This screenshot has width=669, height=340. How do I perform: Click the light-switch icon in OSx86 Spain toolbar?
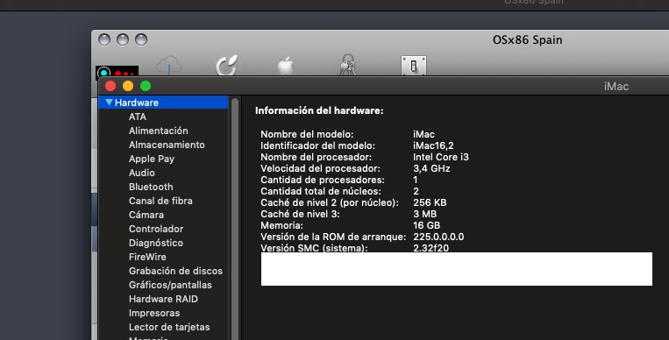[414, 66]
